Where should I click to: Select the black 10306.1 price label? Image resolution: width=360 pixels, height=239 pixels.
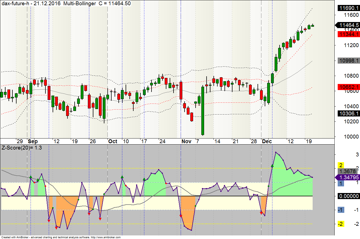coord(349,113)
